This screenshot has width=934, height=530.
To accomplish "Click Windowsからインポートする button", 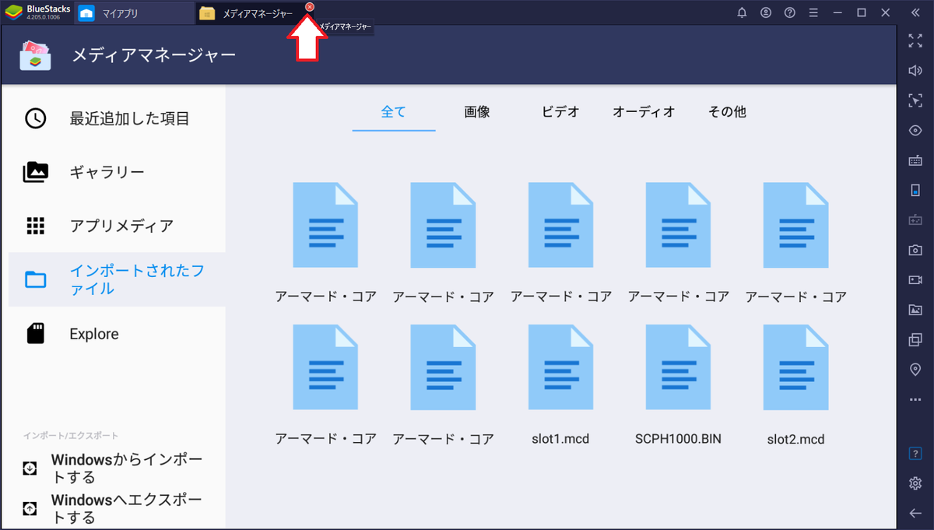I will [117, 468].
